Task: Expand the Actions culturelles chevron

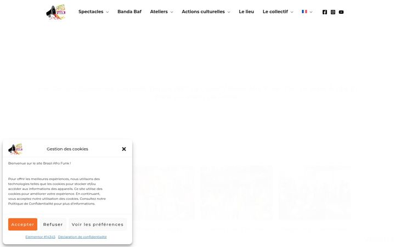Action: (x=229, y=12)
